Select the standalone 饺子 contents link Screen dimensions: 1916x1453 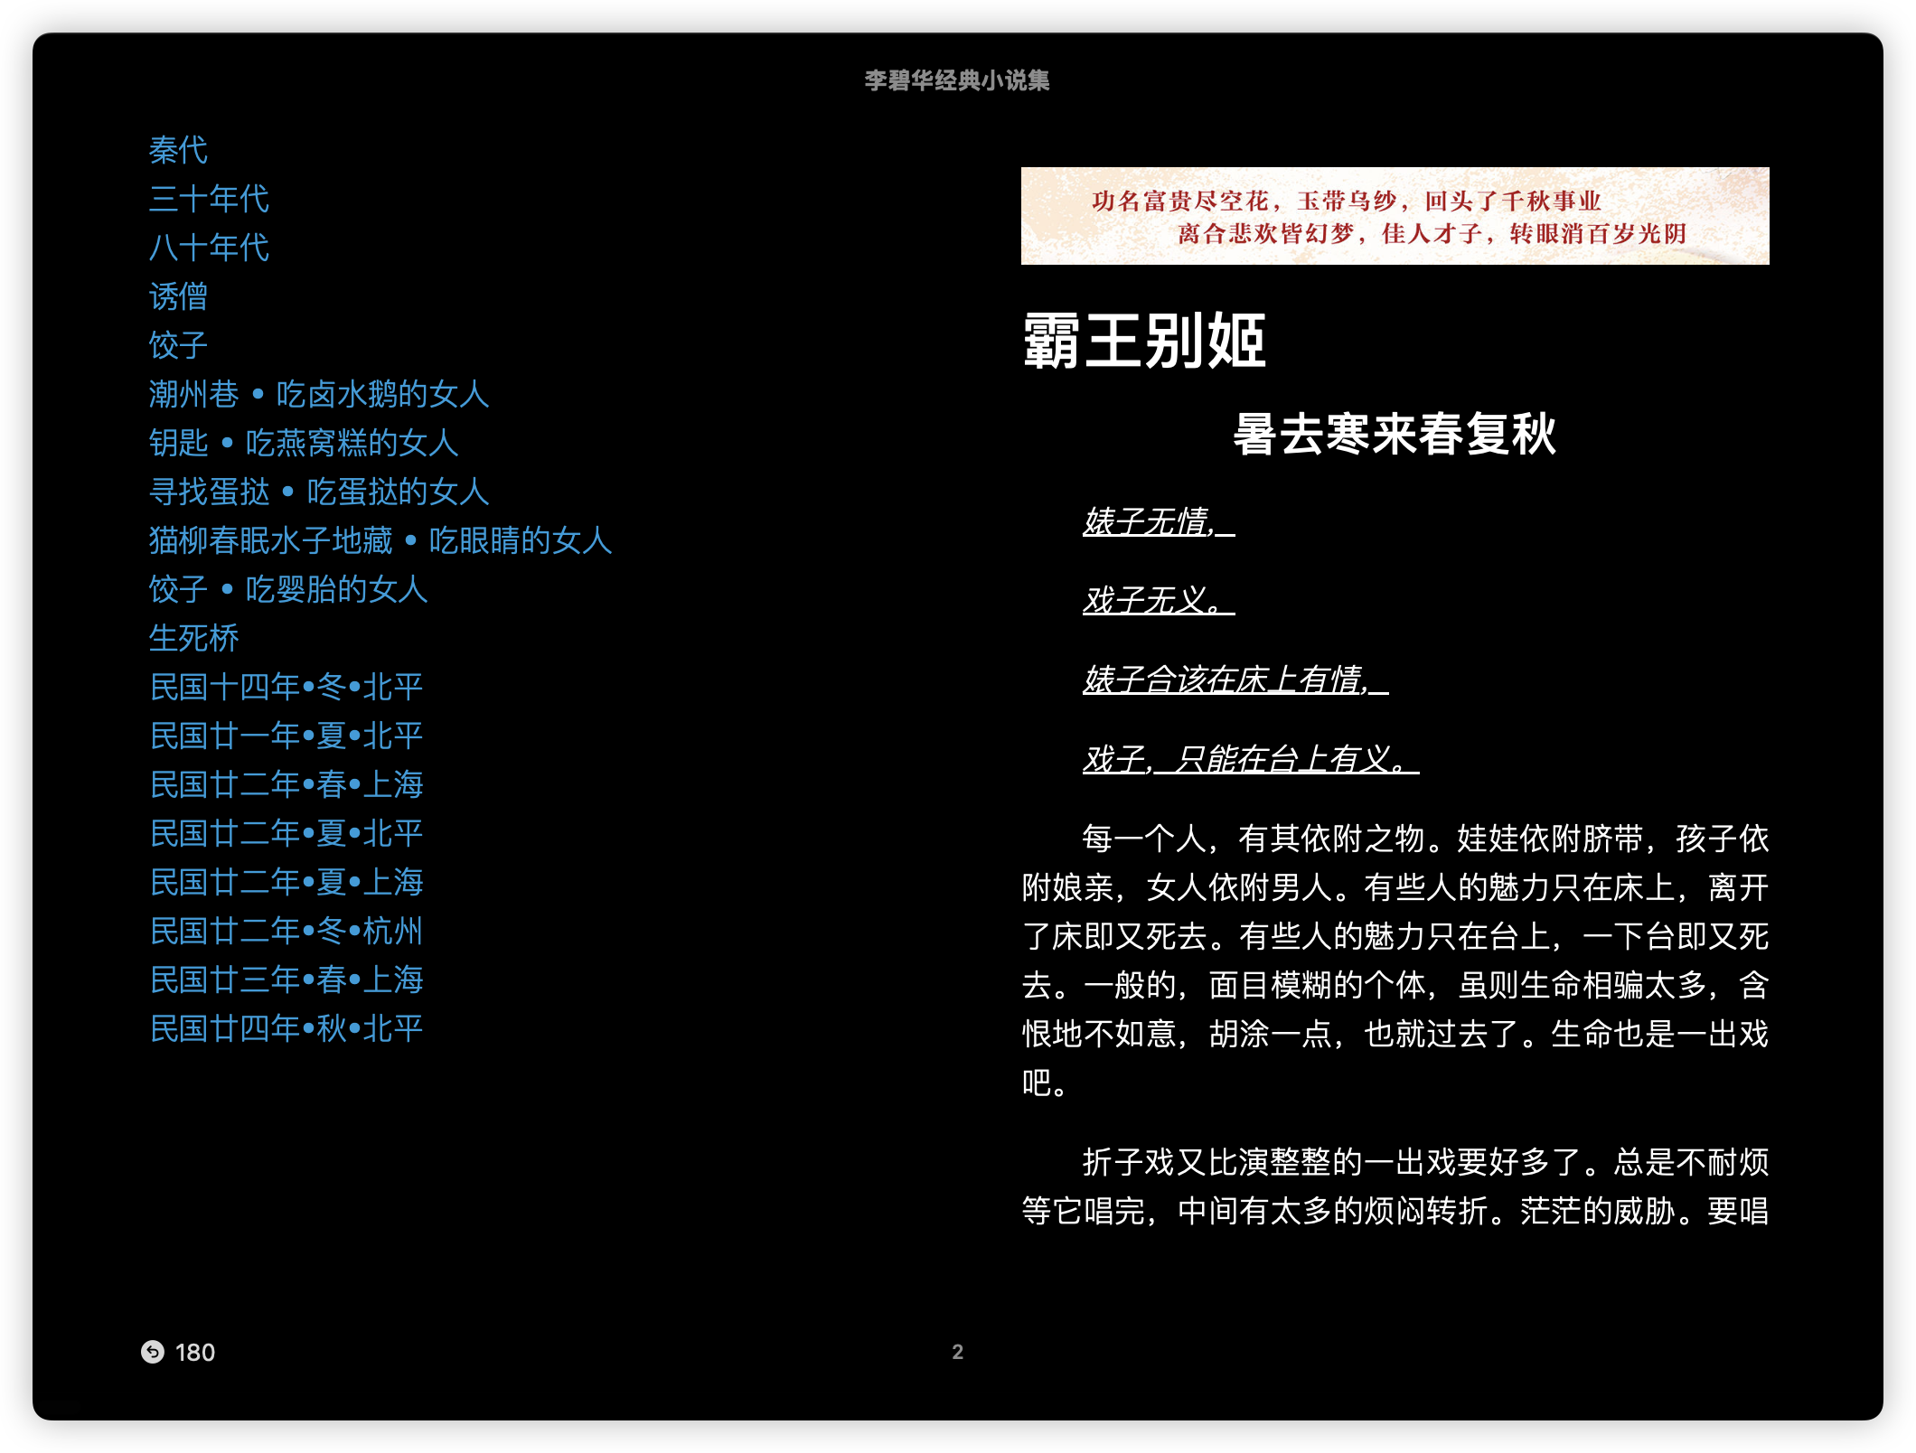(178, 345)
